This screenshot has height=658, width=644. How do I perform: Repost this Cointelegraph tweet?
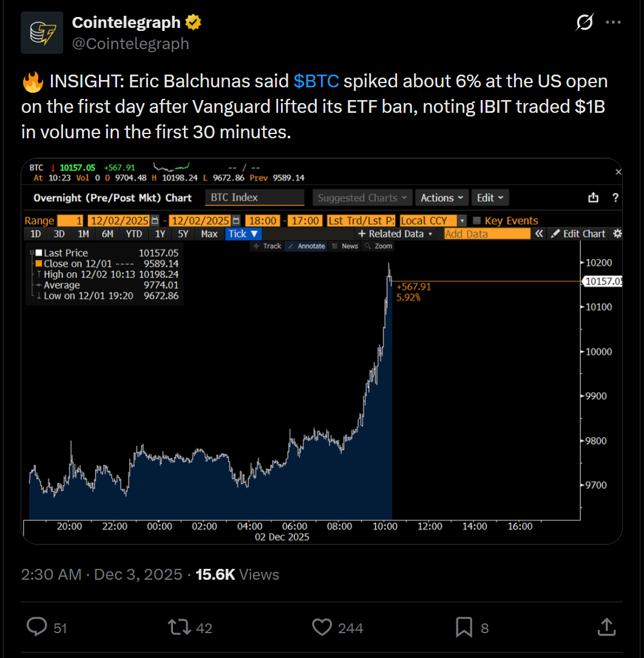pyautogui.click(x=178, y=627)
